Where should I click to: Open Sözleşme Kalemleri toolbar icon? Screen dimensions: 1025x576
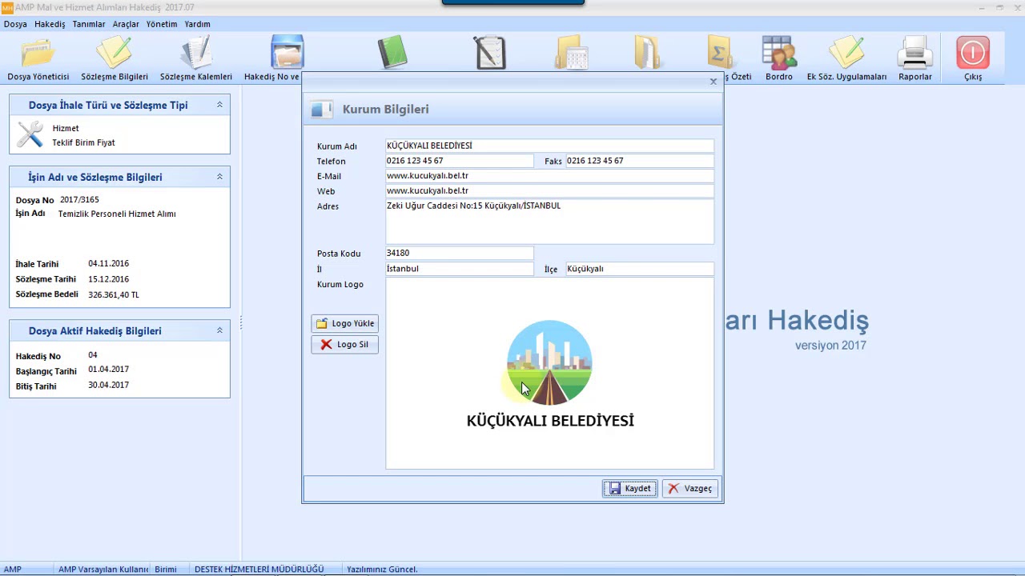click(196, 59)
